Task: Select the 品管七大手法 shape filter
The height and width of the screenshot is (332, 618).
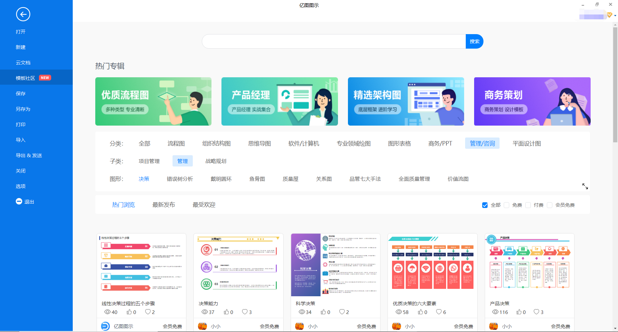Action: tap(365, 179)
